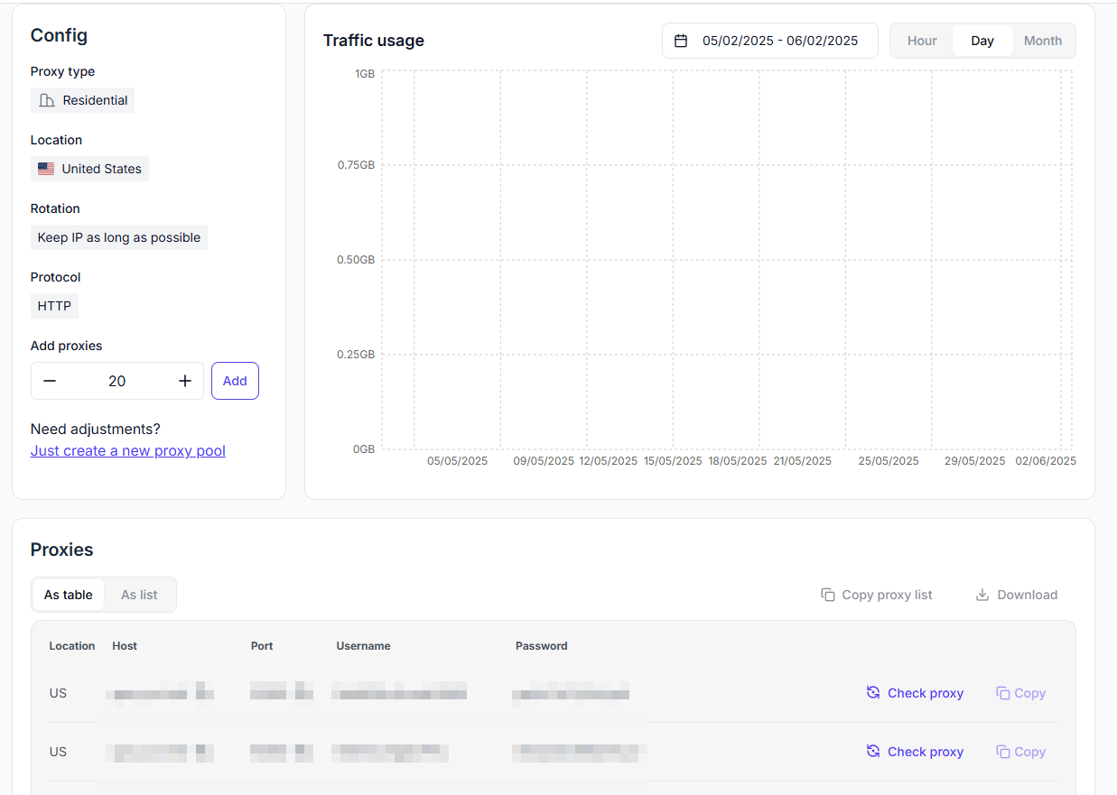Click 'Keep IP as long as possible' rotation value
The image size is (1117, 795).
tap(119, 237)
